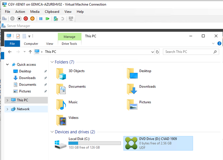
Task: Click New folder quick access icon
Action: (24, 36)
